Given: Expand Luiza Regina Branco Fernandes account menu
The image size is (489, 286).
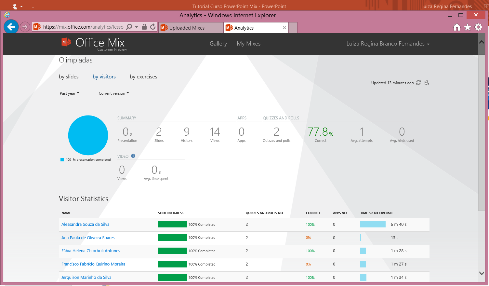Looking at the screenshot, I should [388, 44].
